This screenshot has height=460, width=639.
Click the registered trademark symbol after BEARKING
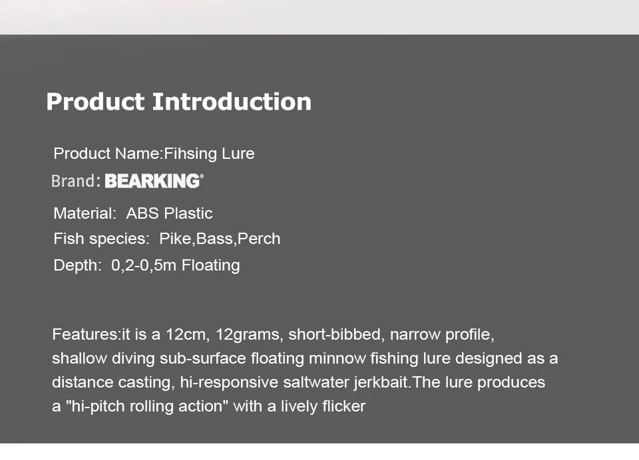(202, 176)
